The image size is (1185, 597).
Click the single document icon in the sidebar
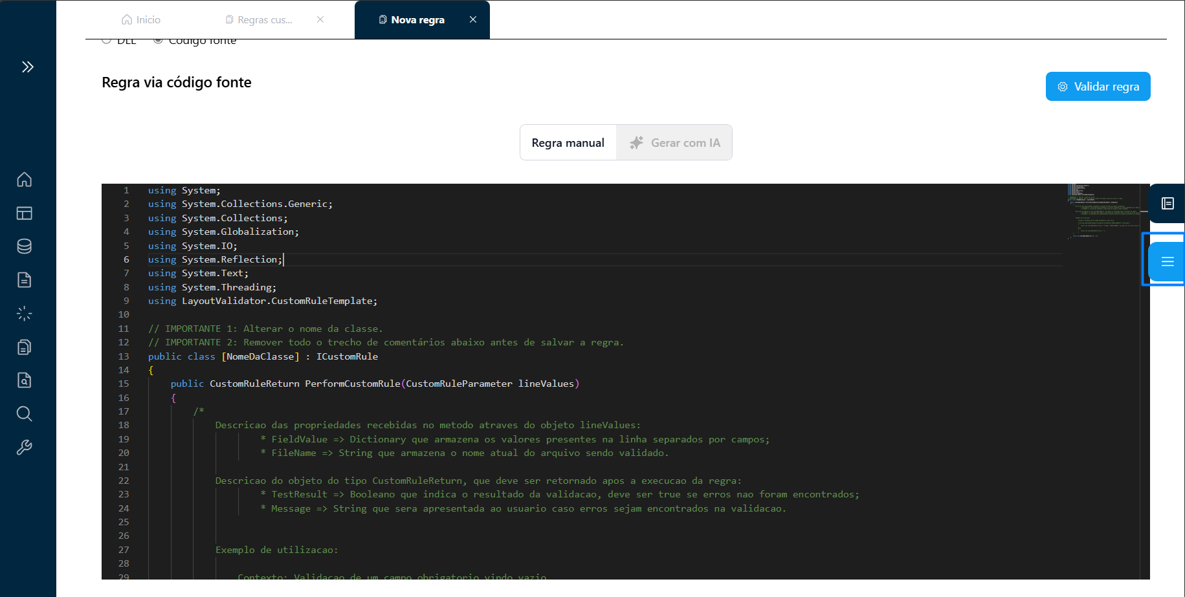(x=25, y=280)
